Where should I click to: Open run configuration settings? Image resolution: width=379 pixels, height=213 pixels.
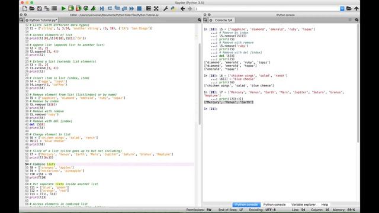click(93, 8)
